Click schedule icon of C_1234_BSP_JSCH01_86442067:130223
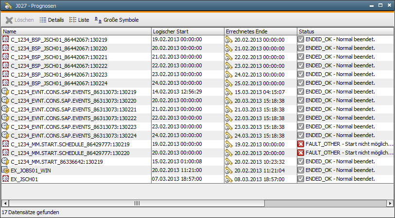 [5, 74]
